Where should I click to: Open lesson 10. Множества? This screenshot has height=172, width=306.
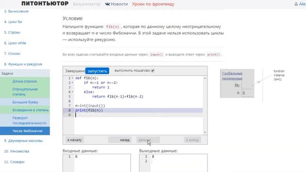(17, 151)
